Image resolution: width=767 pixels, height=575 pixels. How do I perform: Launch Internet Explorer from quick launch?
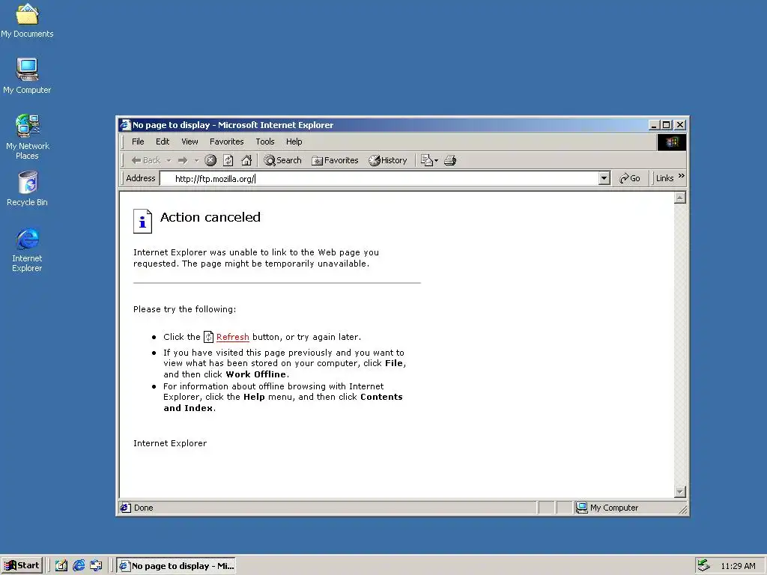point(79,566)
